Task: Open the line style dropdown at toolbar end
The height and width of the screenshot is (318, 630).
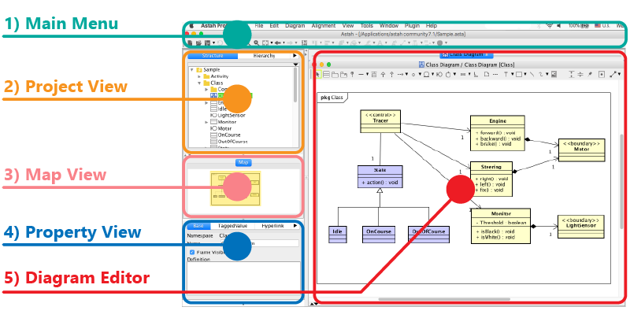Action: pos(619,74)
